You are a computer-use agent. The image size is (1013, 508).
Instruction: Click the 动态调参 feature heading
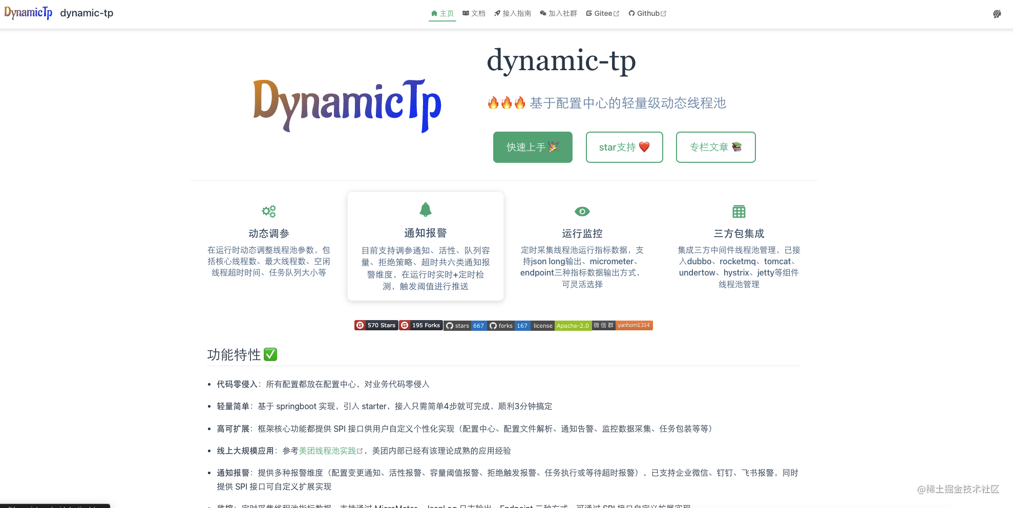coord(269,234)
